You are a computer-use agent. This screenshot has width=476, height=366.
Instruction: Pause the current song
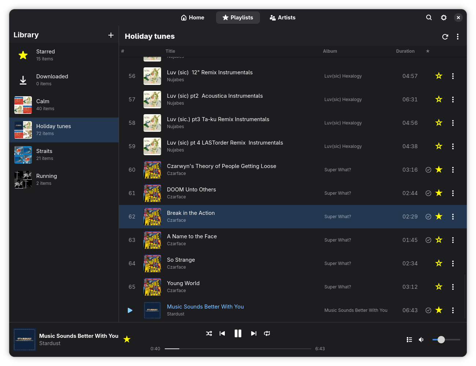tap(238, 333)
